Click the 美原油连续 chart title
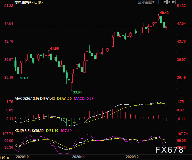The width and height of the screenshot is (192, 160). [x=23, y=3]
